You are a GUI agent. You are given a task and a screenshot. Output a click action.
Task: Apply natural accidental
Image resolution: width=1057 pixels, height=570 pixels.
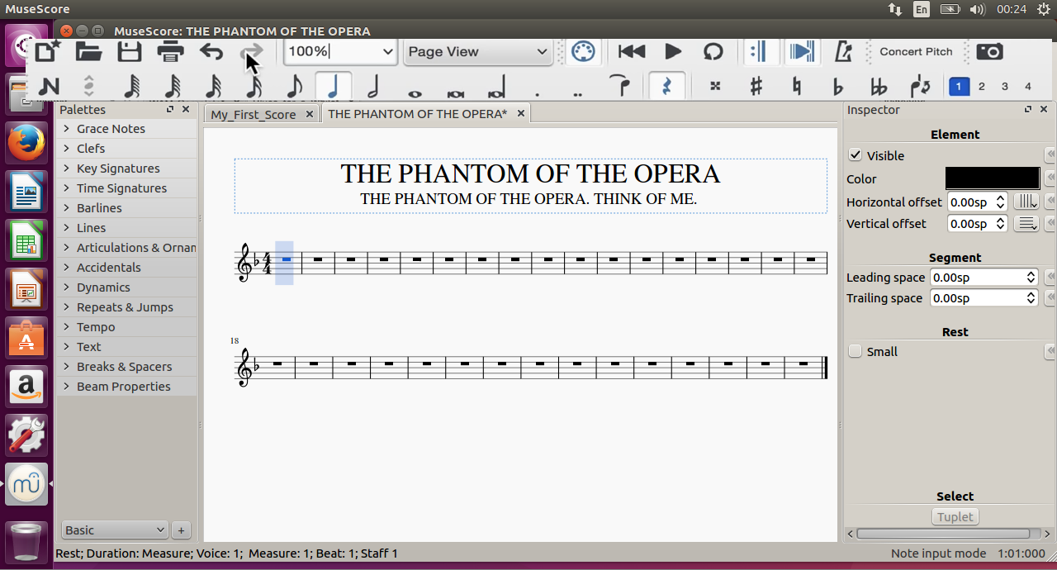pos(796,86)
